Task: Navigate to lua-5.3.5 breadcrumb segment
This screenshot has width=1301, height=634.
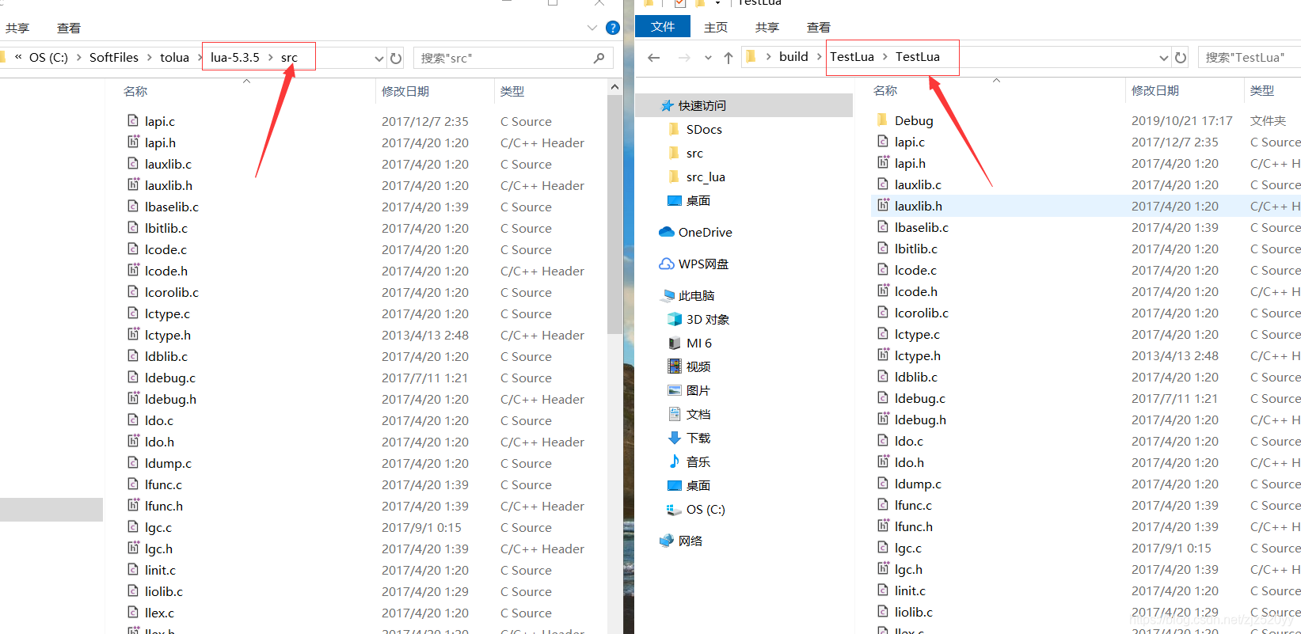Action: [235, 57]
